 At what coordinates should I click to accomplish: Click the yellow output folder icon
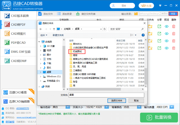(136, 14)
